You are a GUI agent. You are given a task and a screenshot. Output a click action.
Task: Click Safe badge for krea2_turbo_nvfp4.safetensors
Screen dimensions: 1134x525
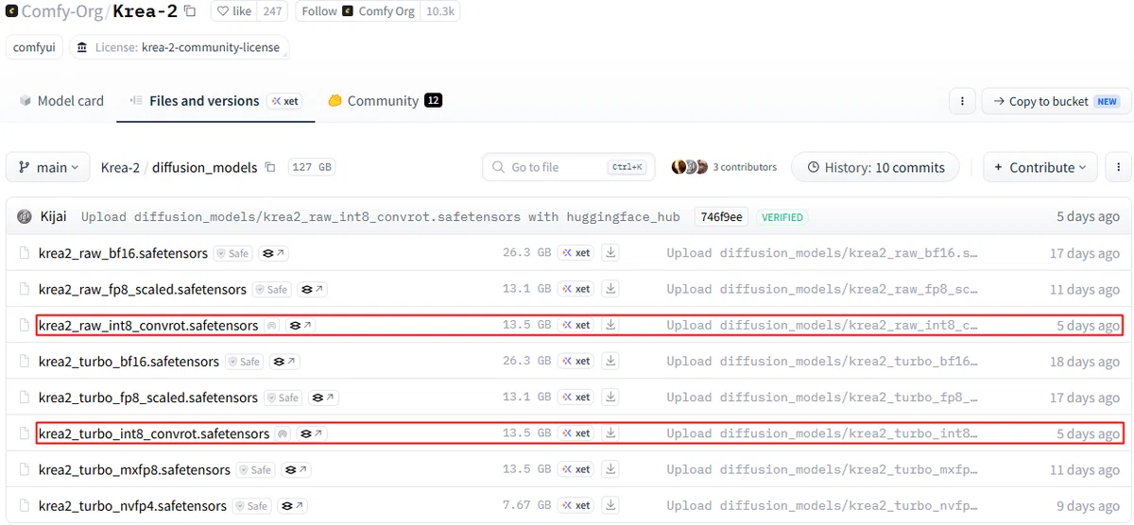click(251, 506)
